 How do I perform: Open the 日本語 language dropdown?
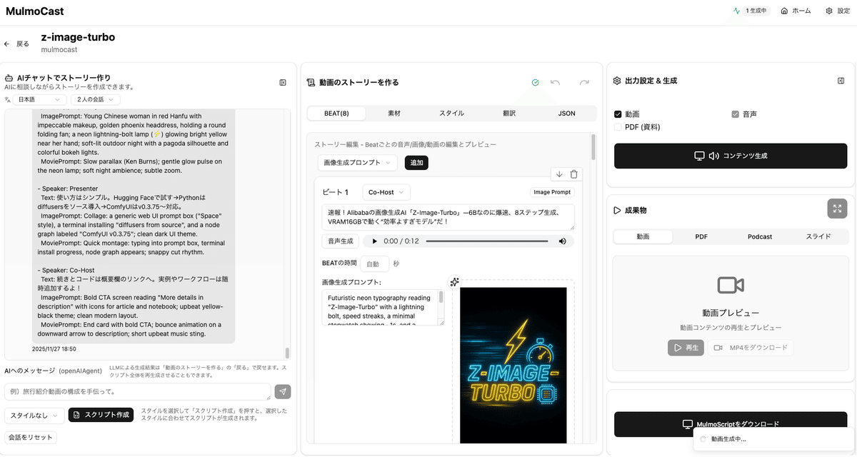pyautogui.click(x=40, y=100)
